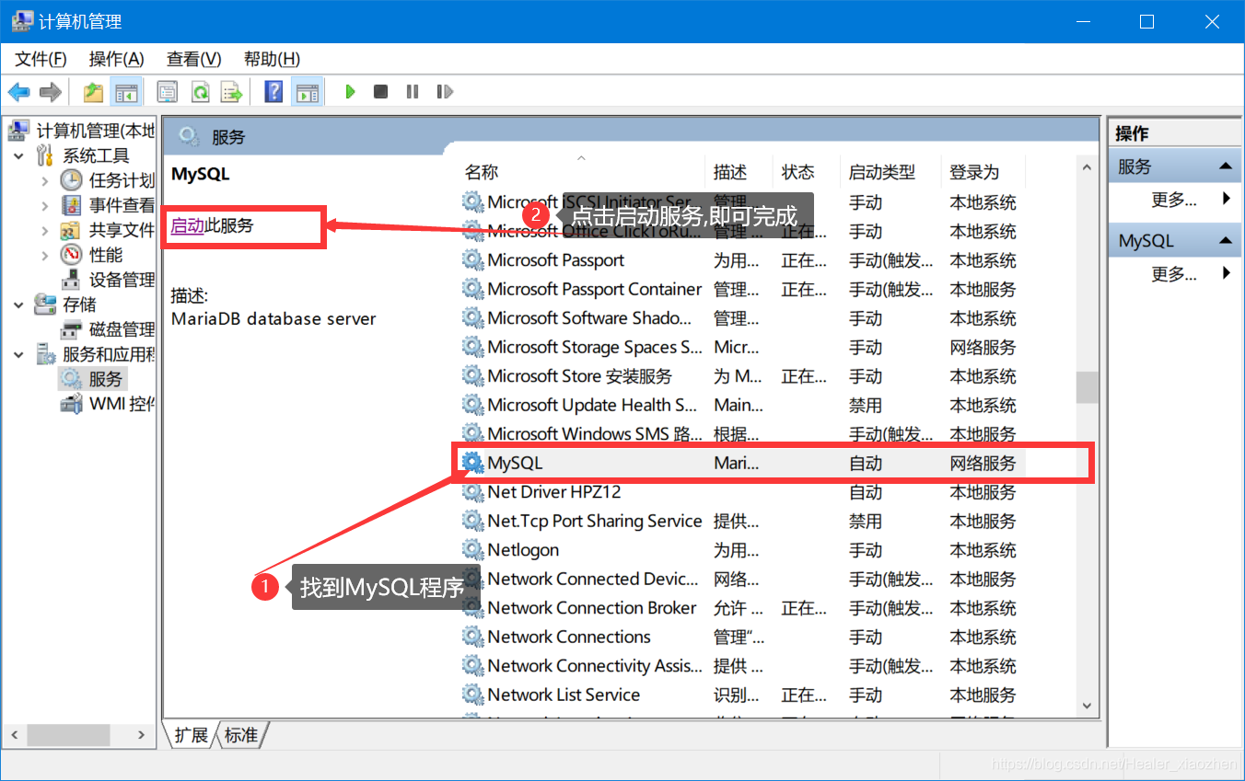Select the 共享文件 folder icon in tree
This screenshot has width=1245, height=781.
[x=71, y=230]
